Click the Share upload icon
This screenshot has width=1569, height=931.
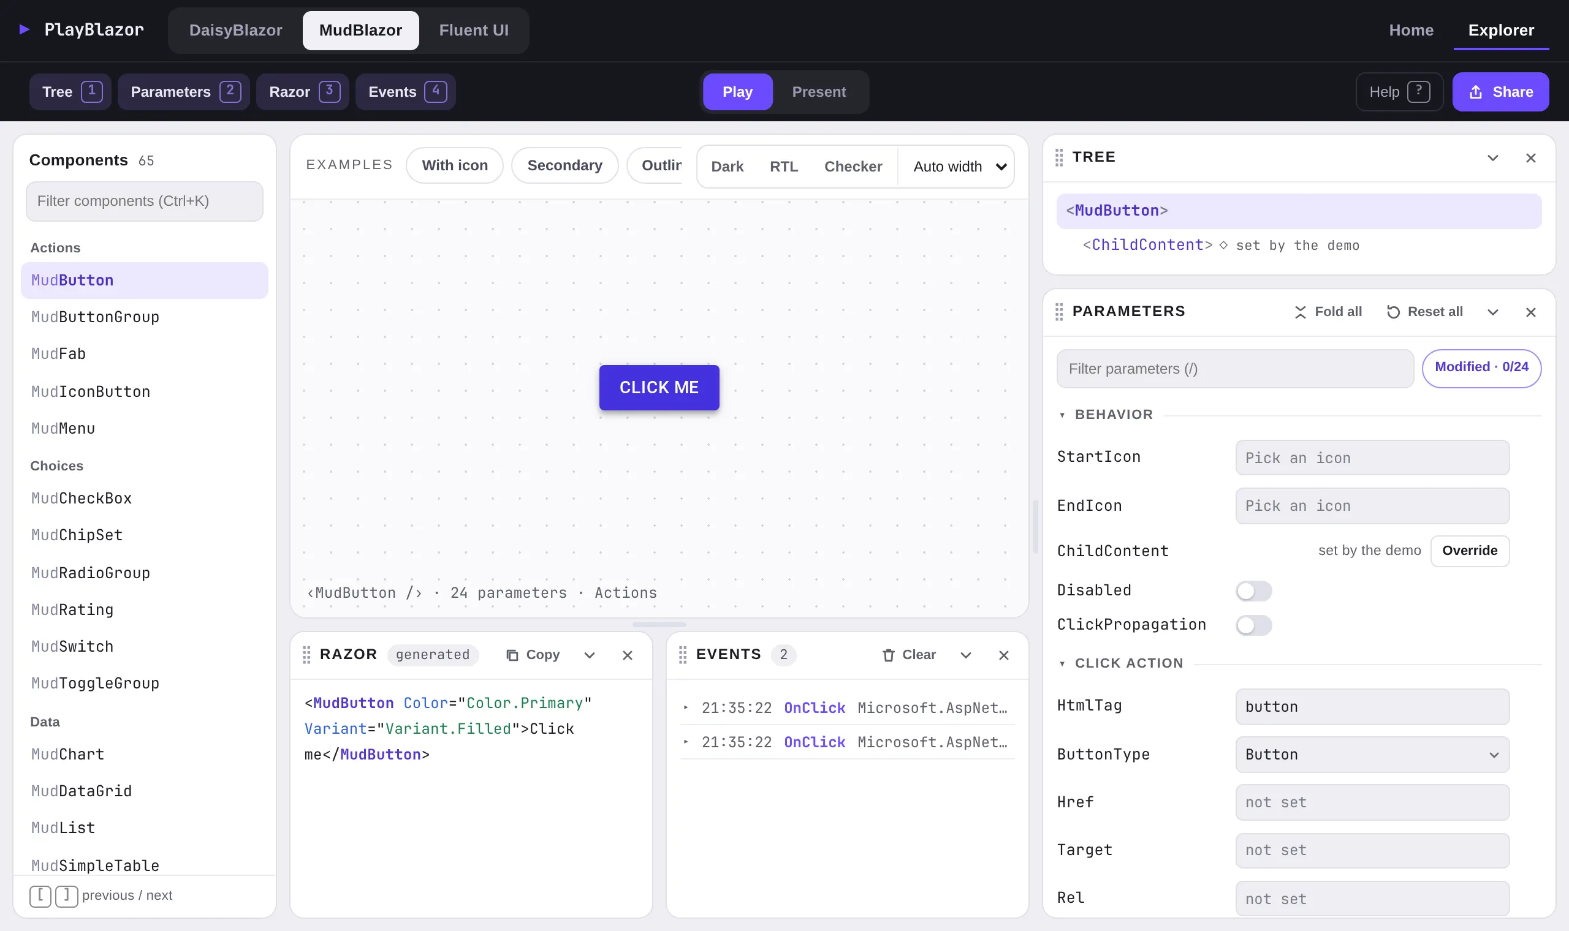[x=1476, y=92]
